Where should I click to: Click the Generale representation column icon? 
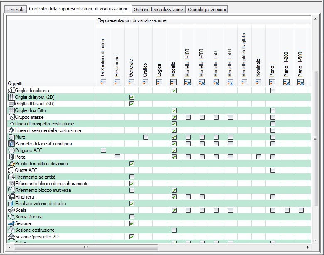[x=131, y=82]
